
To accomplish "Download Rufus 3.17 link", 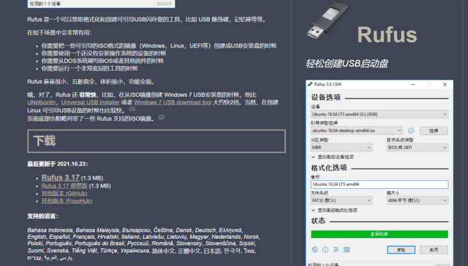I will coord(60,177).
